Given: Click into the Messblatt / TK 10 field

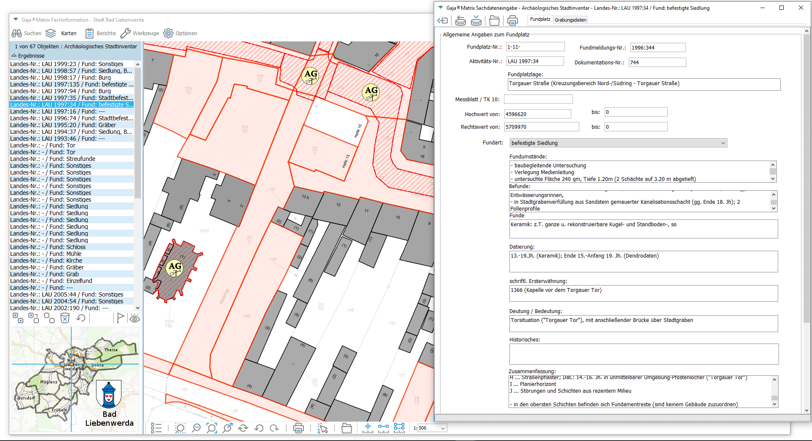Looking at the screenshot, I should coord(538,100).
